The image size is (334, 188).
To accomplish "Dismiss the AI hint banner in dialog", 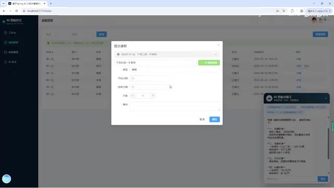I will pyautogui.click(x=216, y=54).
